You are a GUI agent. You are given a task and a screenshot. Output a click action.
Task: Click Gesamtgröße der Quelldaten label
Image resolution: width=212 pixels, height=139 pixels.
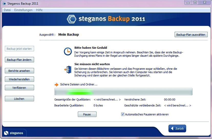pos(72,100)
